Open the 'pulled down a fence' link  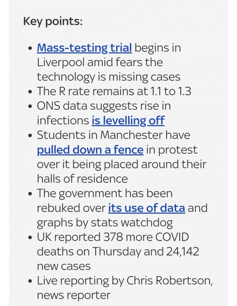point(90,150)
